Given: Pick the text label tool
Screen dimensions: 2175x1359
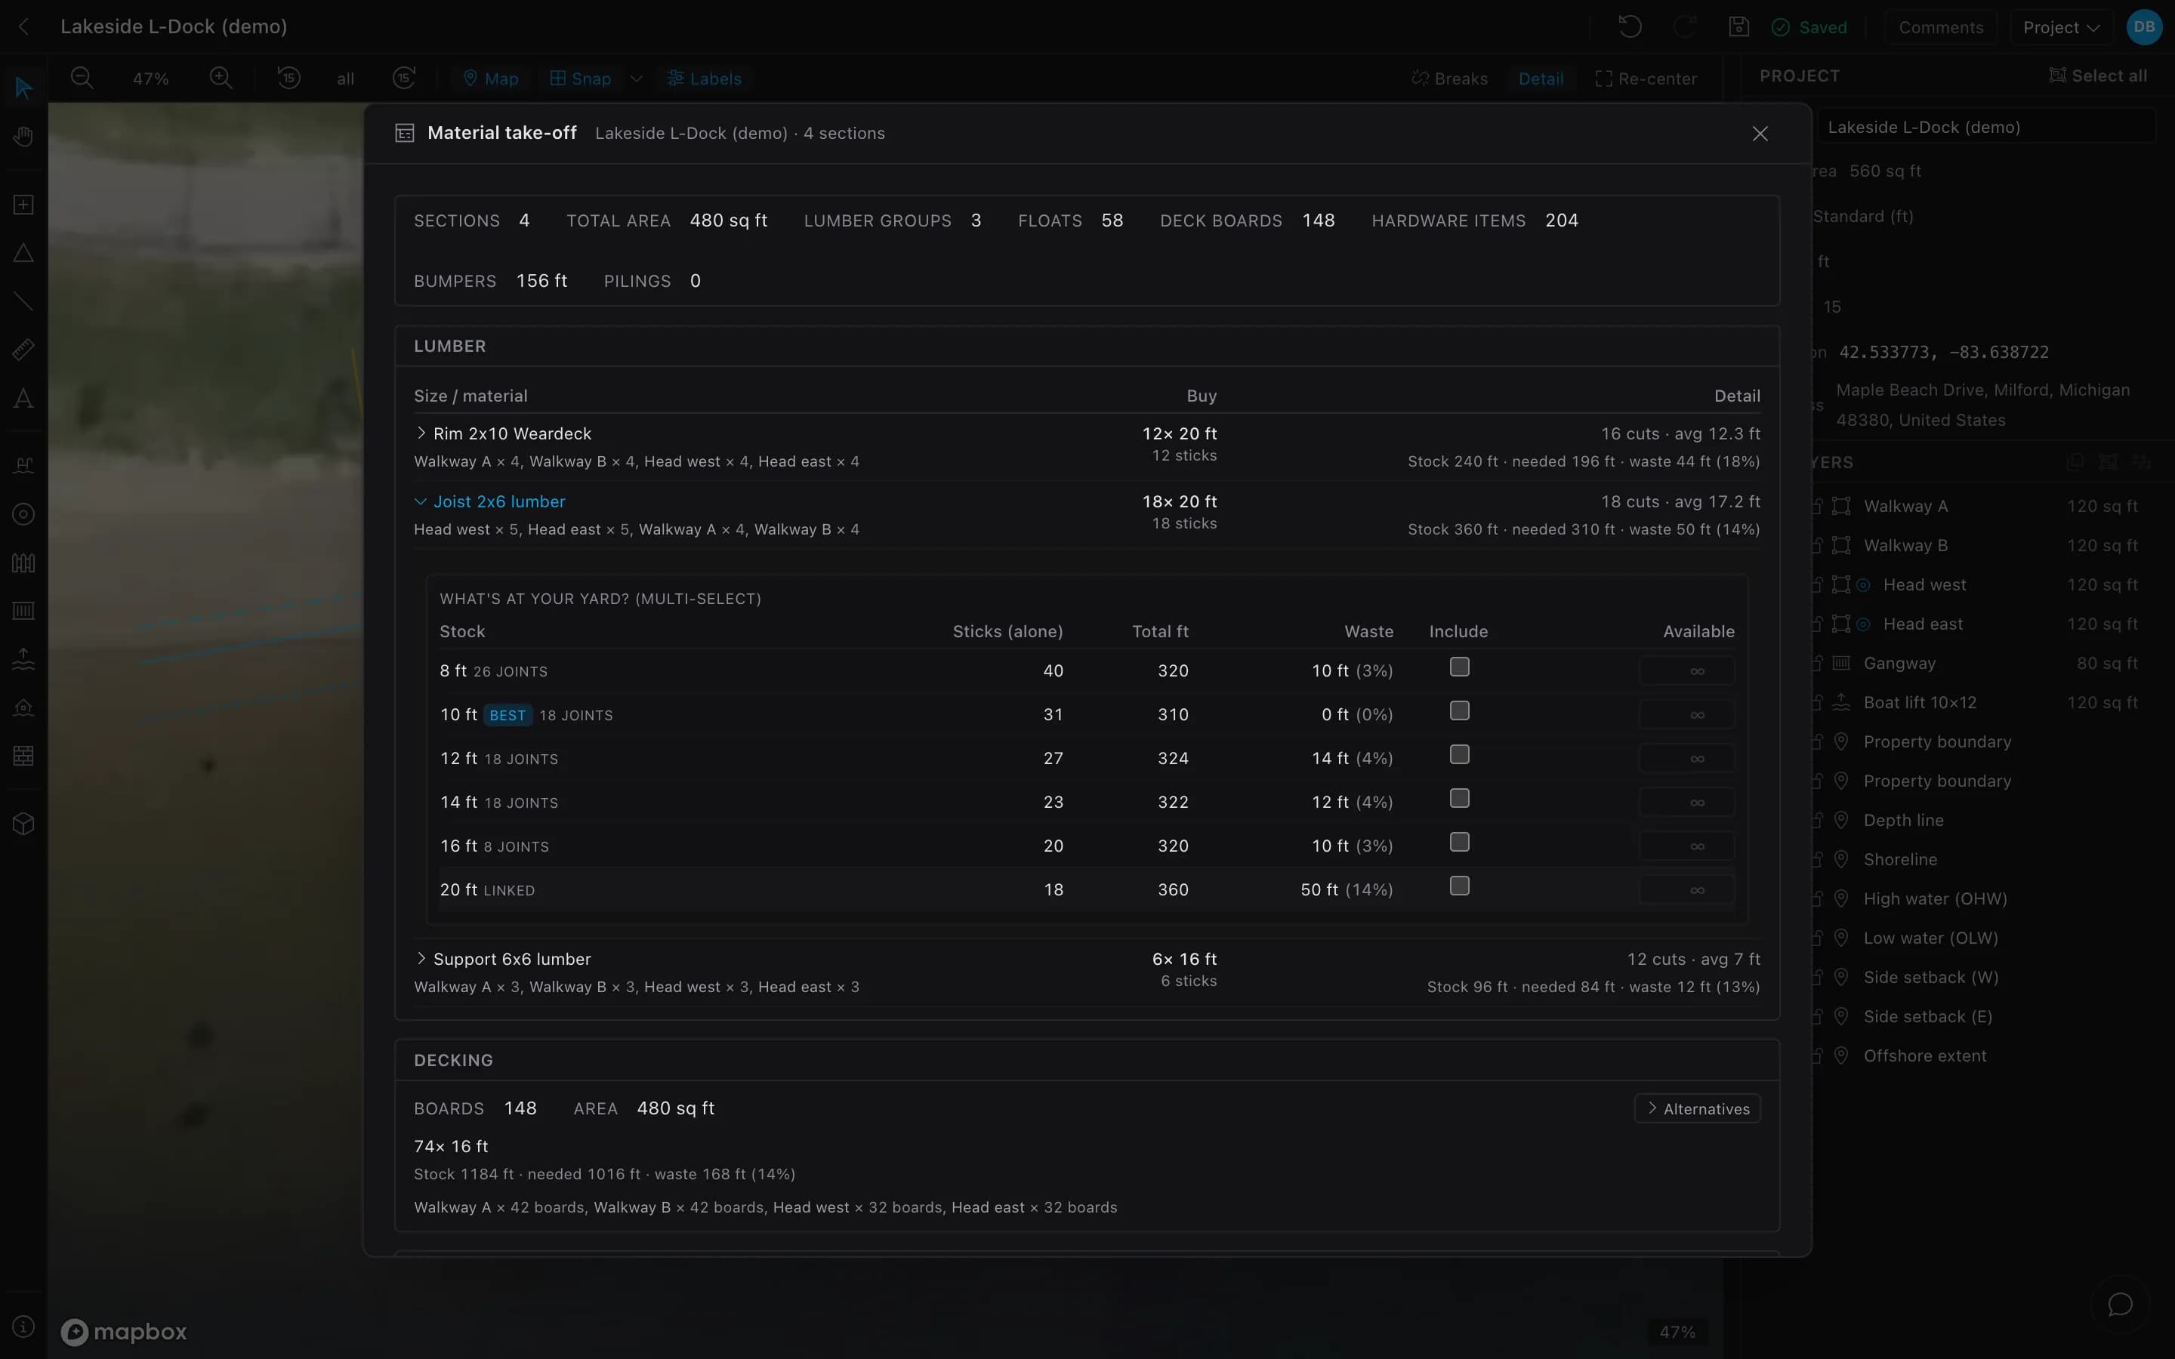Looking at the screenshot, I should point(24,398).
